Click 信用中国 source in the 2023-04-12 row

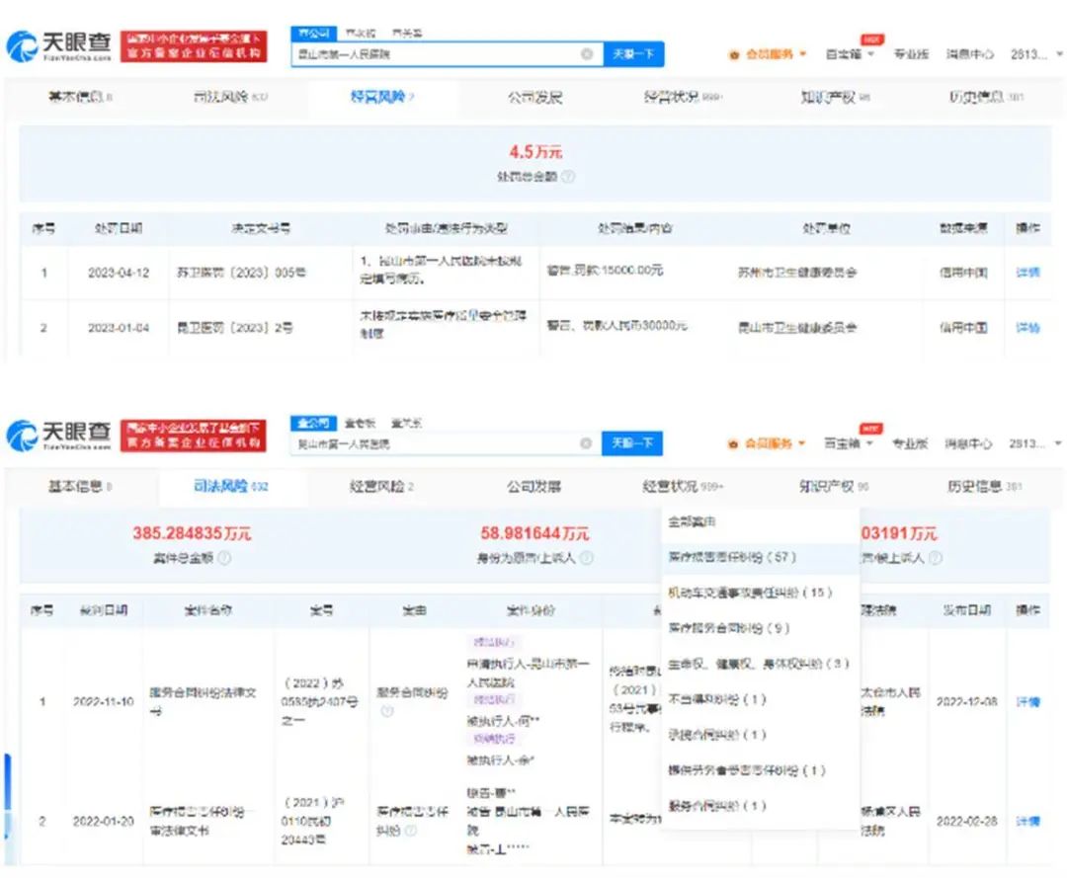(x=963, y=272)
